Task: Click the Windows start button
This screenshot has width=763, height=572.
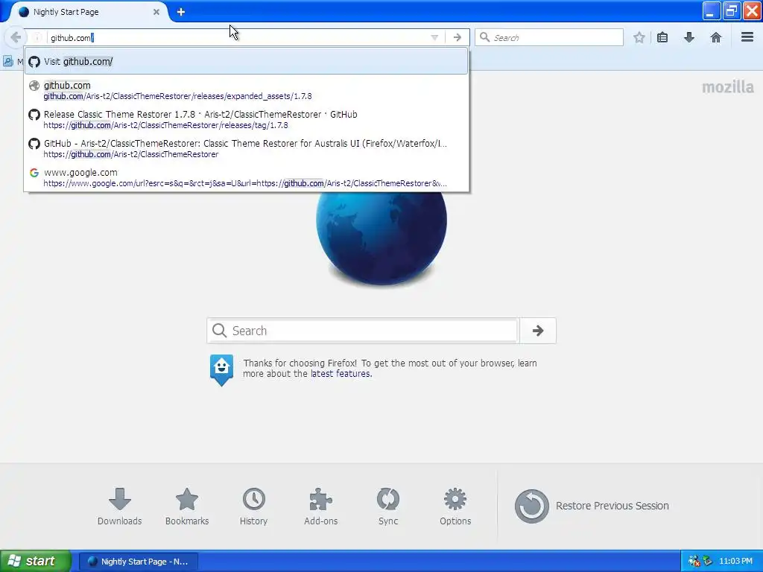Action: (35, 561)
